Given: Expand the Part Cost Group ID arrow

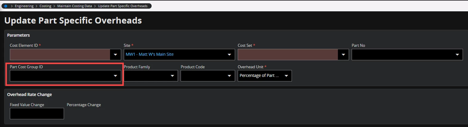Looking at the screenshot, I should (x=115, y=76).
